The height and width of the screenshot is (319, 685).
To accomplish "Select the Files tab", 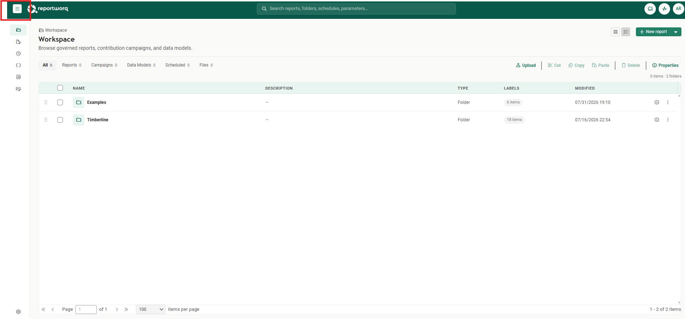I will point(206,65).
